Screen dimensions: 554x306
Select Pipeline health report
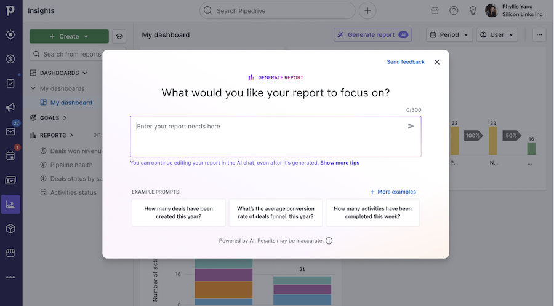coord(71,165)
